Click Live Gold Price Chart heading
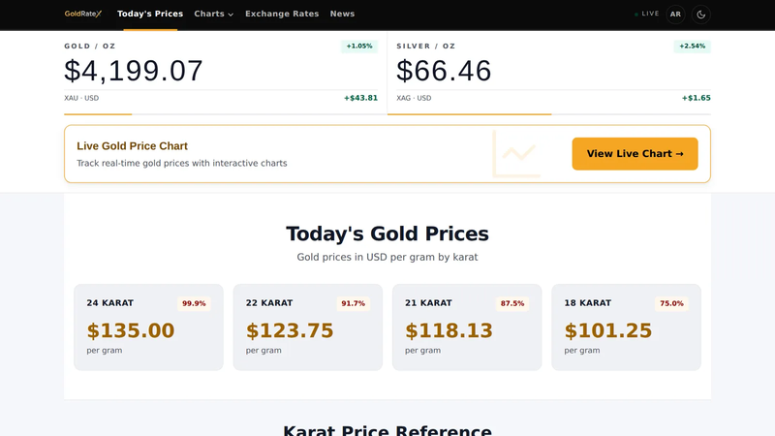 pyautogui.click(x=132, y=146)
